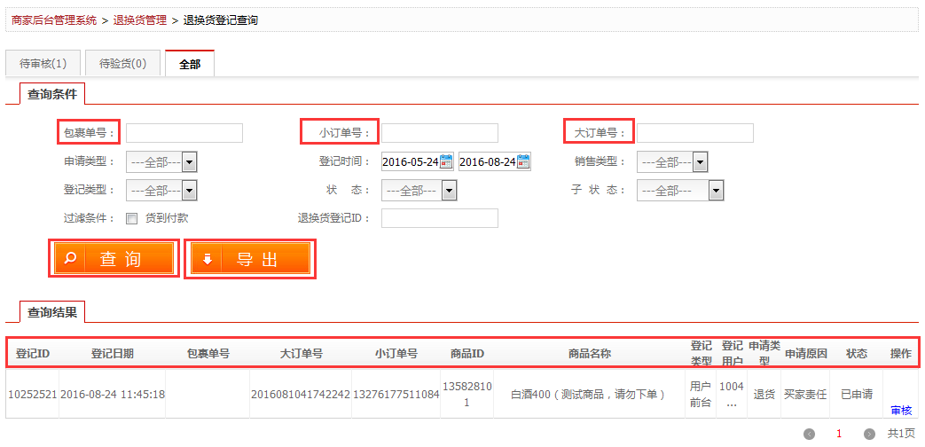Open the 审核 link in the result row
The height and width of the screenshot is (447, 925).
pos(901,411)
